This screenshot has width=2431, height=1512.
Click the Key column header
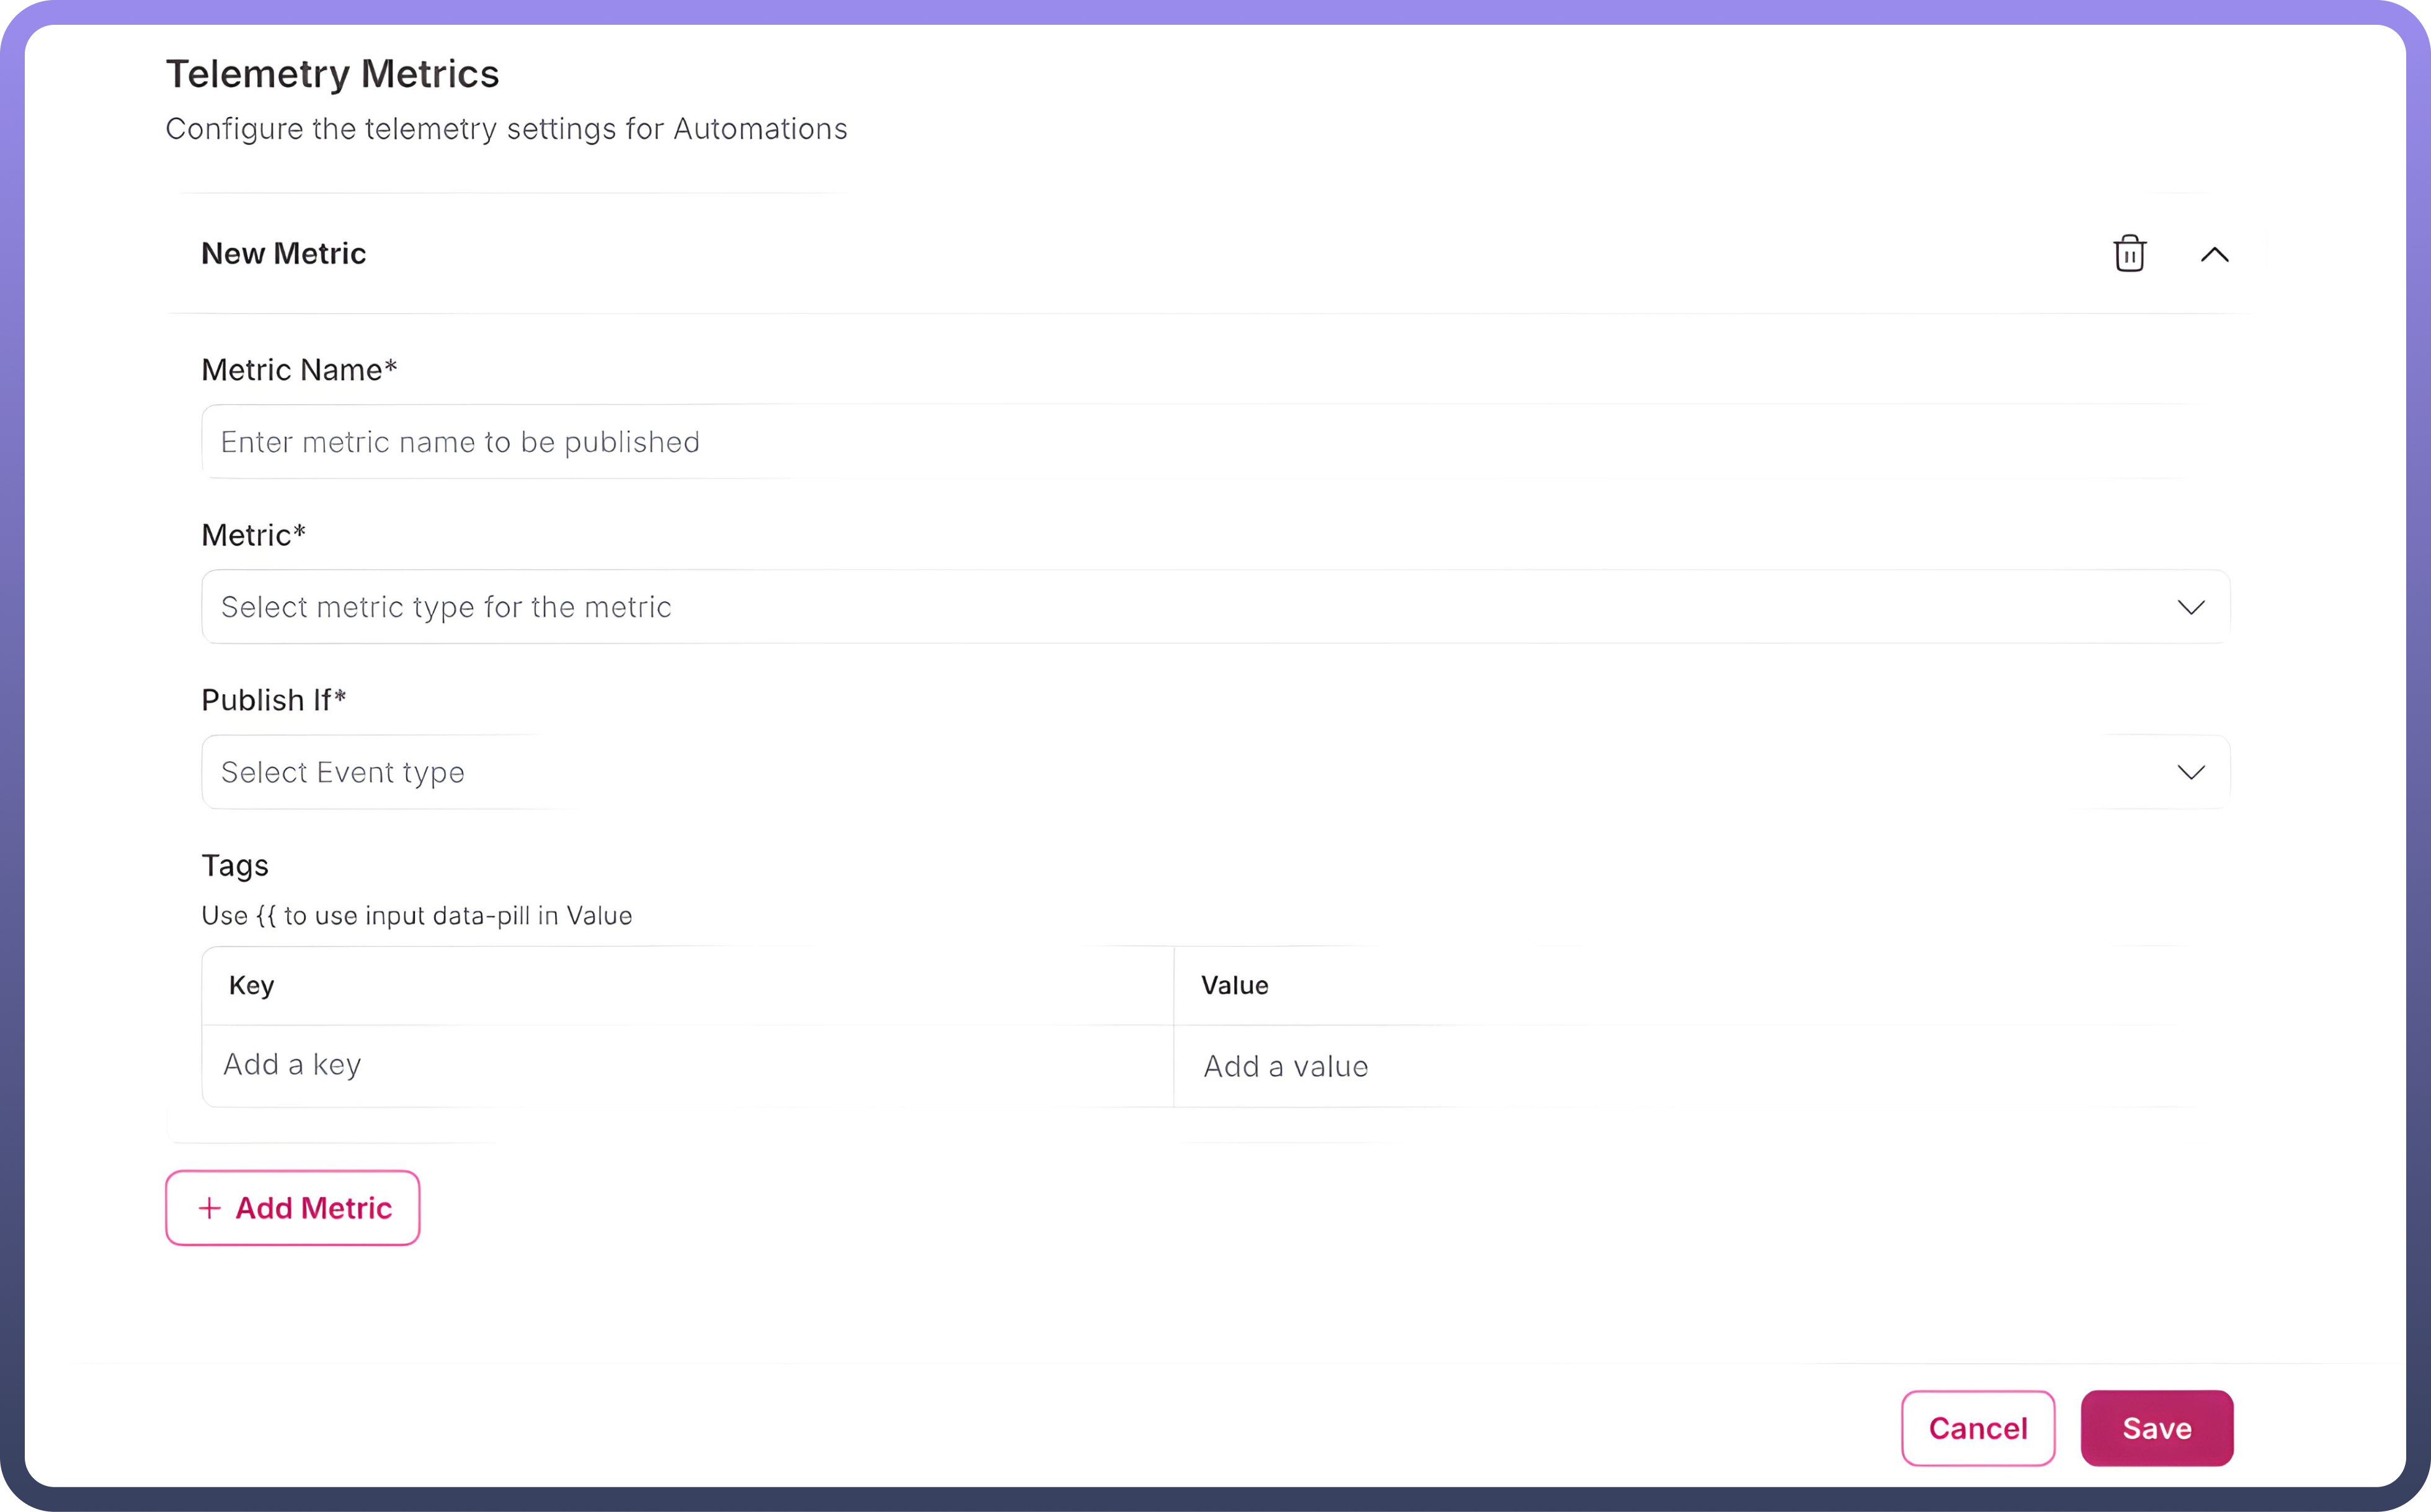(251, 985)
